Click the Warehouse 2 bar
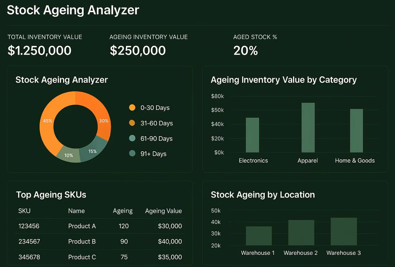This screenshot has width=395, height=267. pos(301,233)
